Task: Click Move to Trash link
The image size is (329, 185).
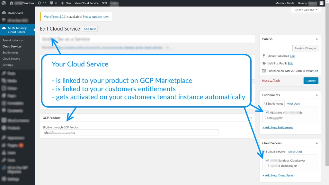Action: pyautogui.click(x=271, y=81)
